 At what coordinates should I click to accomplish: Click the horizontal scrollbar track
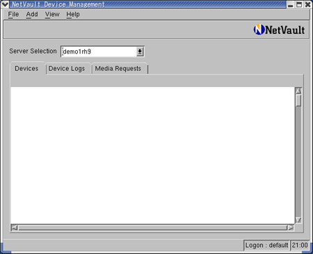coord(152,228)
